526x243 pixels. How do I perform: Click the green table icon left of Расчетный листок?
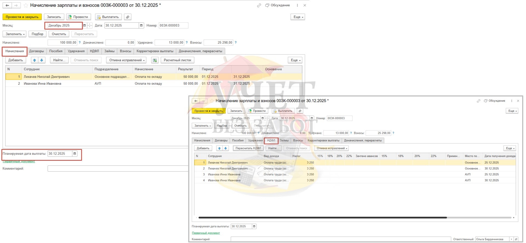(155, 60)
